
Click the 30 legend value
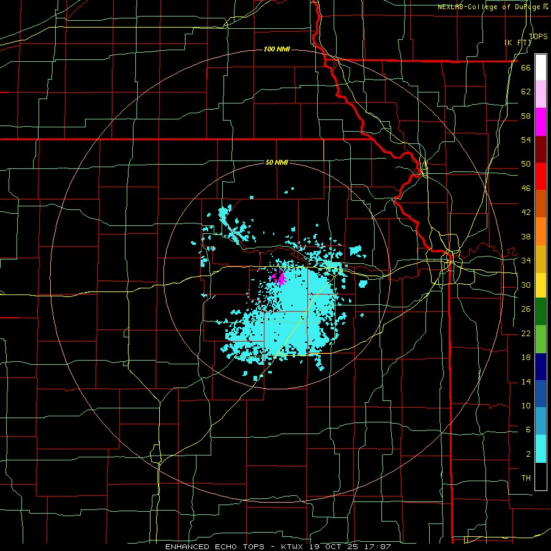526,285
